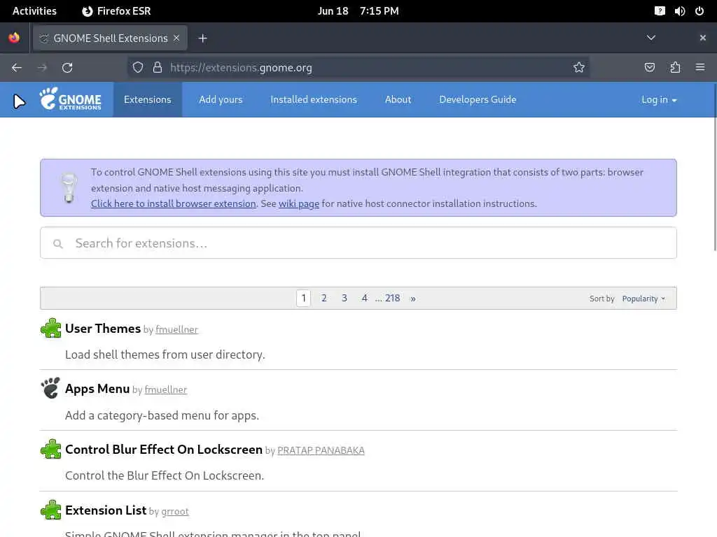Open the Firefox ESR app menu in top bar

pos(117,11)
